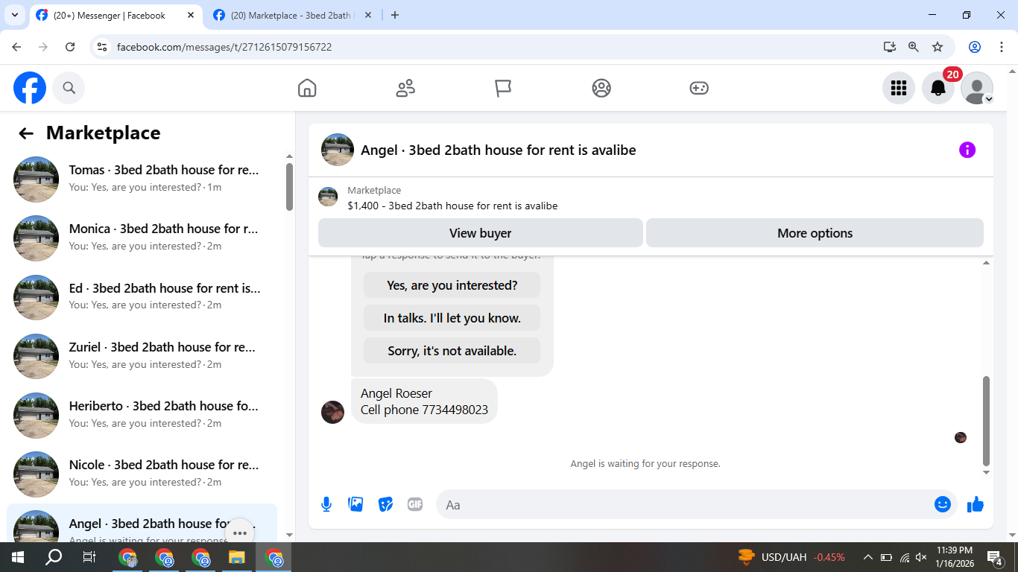Open the Chrome profile icon
This screenshot has width=1018, height=572.
tap(975, 47)
